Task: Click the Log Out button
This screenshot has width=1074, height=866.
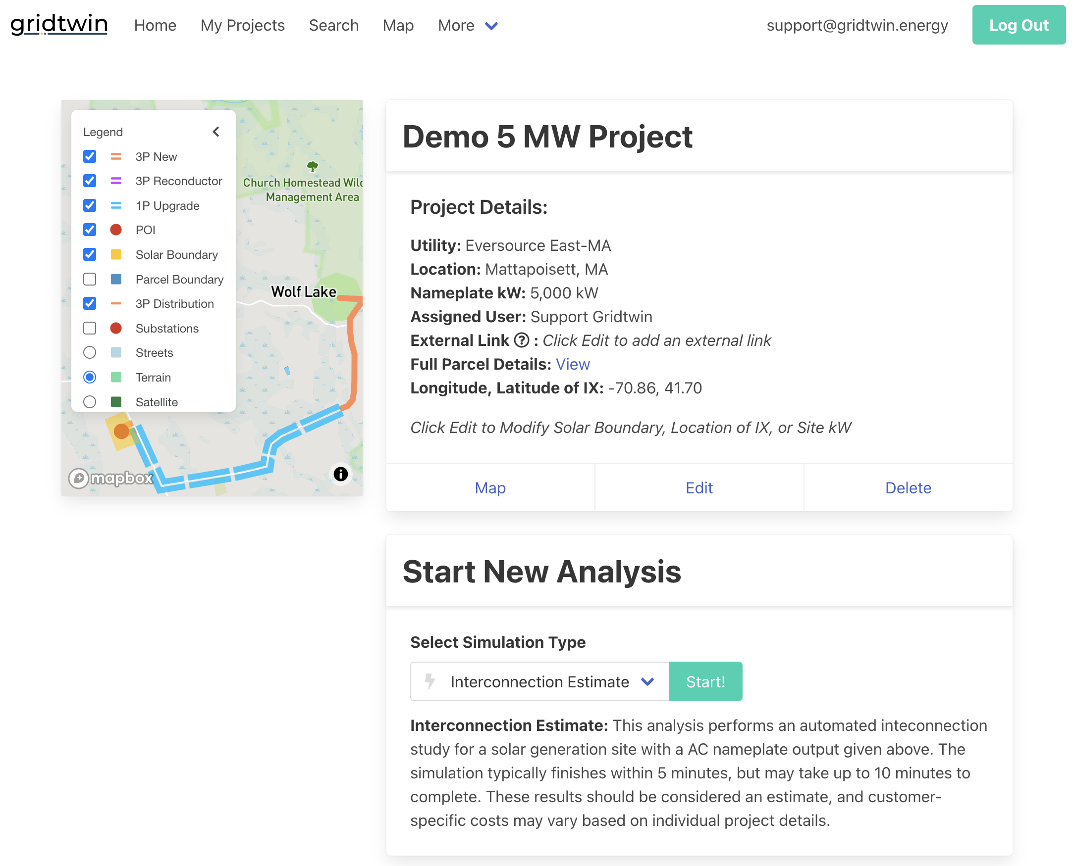Action: click(1019, 25)
